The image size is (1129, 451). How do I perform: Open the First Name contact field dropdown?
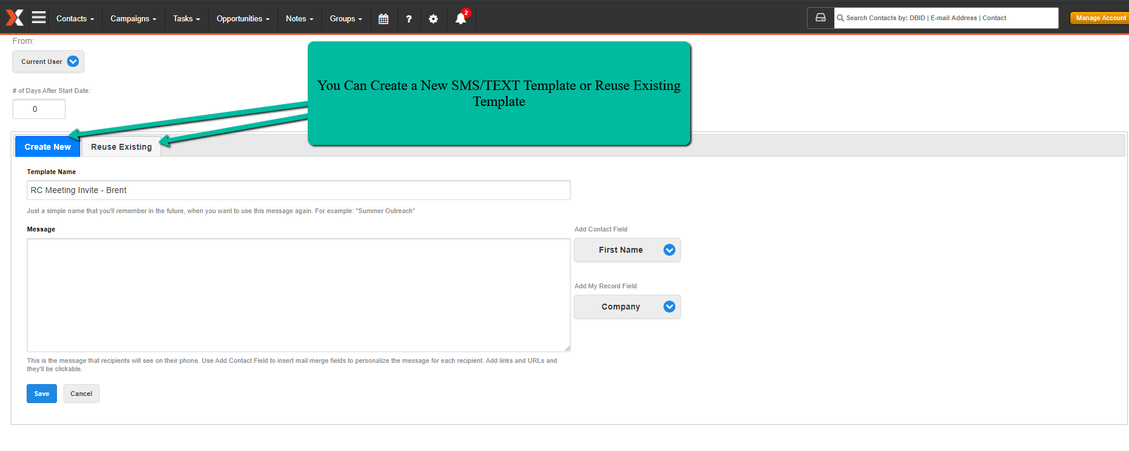point(627,250)
